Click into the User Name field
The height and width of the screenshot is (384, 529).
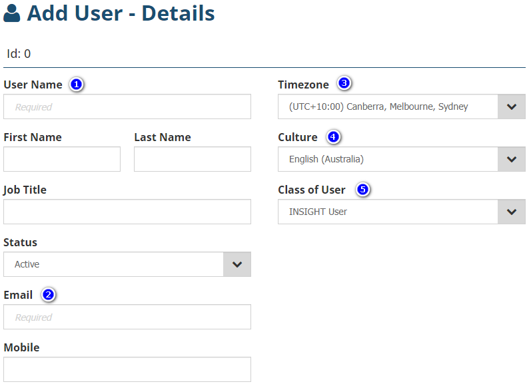(x=127, y=106)
